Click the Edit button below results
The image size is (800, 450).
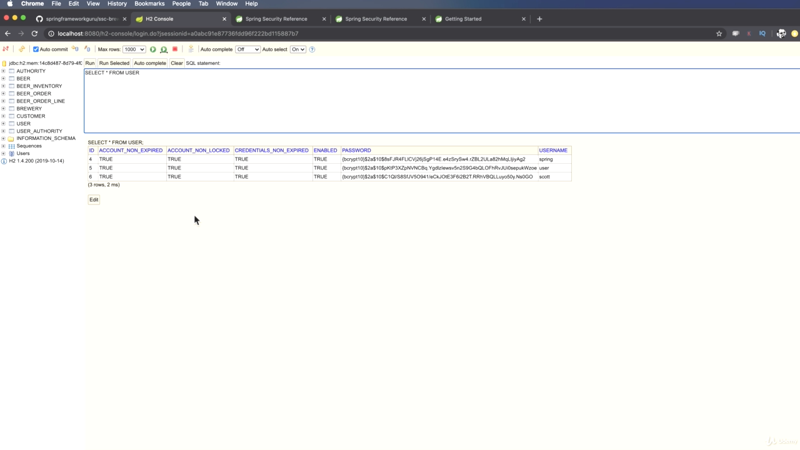click(x=94, y=199)
